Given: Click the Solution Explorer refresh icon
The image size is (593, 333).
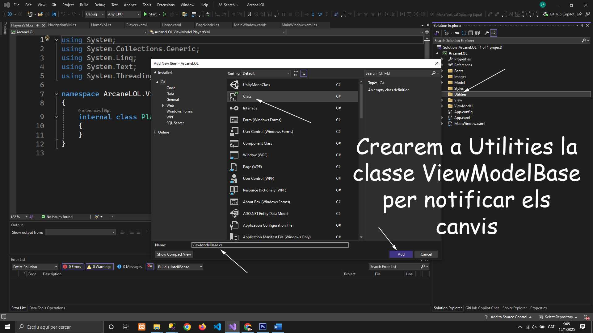Looking at the screenshot, I should tap(464, 33).
